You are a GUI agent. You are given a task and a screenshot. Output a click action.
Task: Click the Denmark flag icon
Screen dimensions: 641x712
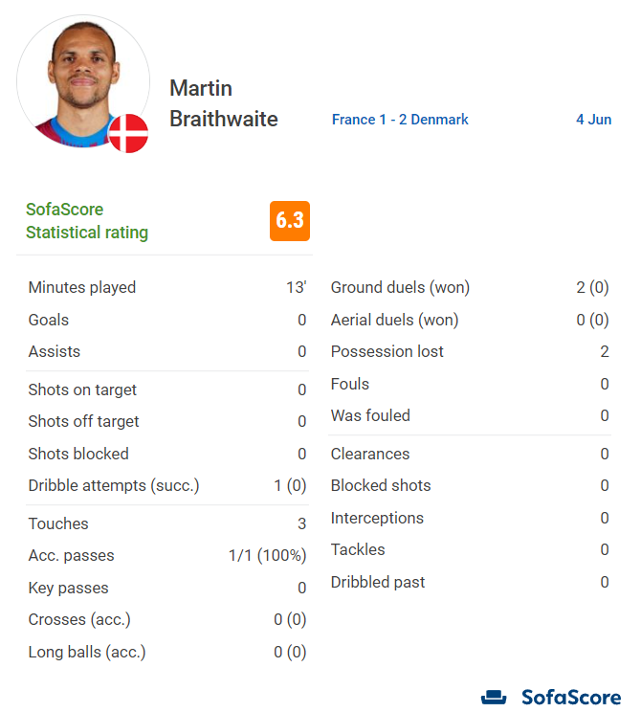coord(128,134)
